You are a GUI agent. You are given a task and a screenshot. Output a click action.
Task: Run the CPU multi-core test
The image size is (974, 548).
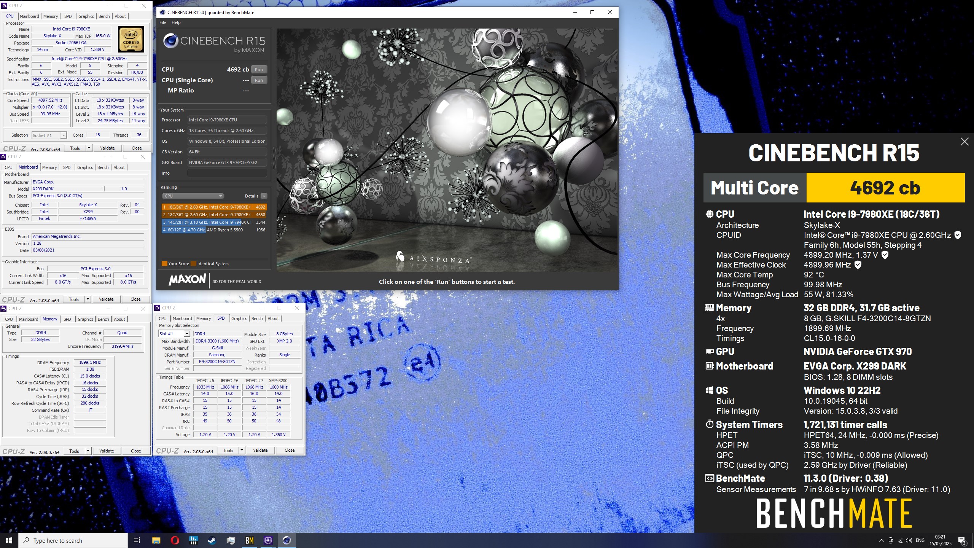259,70
